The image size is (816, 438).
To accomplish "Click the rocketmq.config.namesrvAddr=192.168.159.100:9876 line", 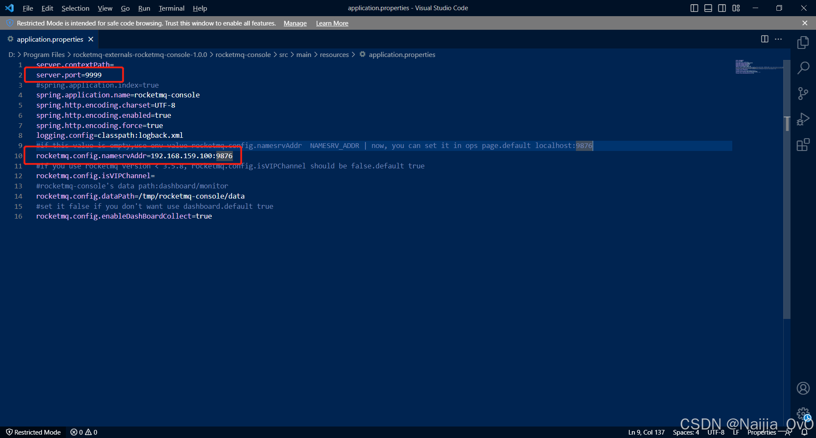I will [x=134, y=156].
